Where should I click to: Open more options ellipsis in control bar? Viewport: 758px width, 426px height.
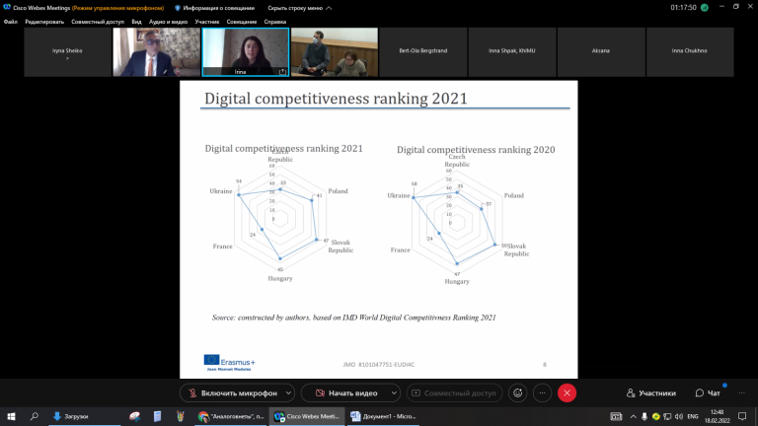[543, 393]
